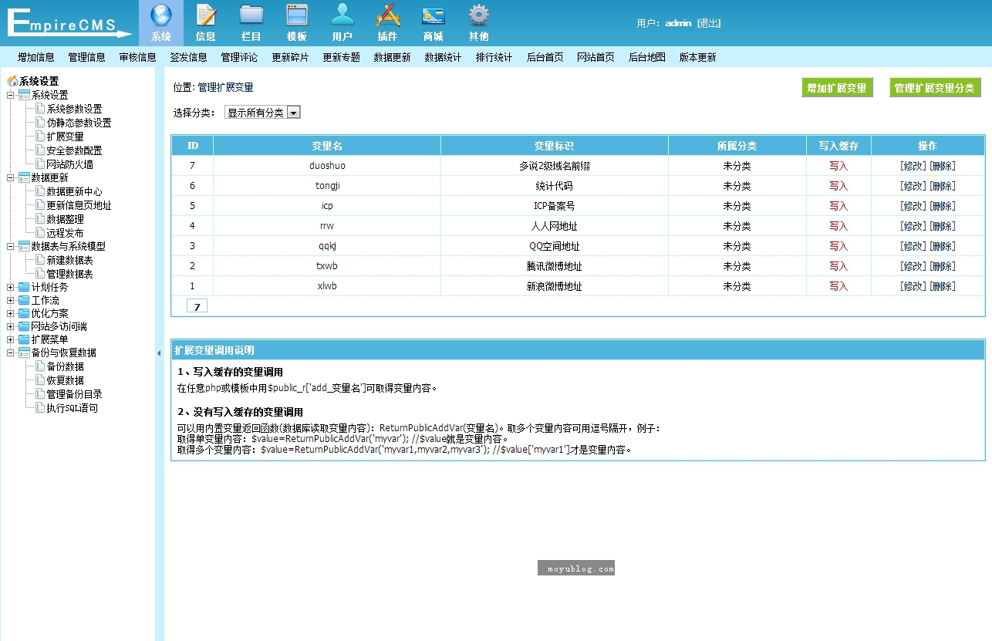Open the 插件 tools icon
The width and height of the screenshot is (992, 641).
click(388, 15)
